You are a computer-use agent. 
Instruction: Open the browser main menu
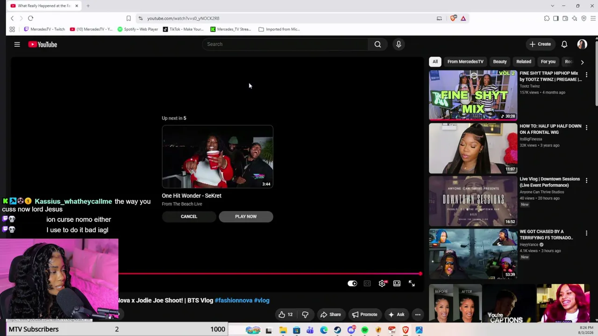pos(593,18)
